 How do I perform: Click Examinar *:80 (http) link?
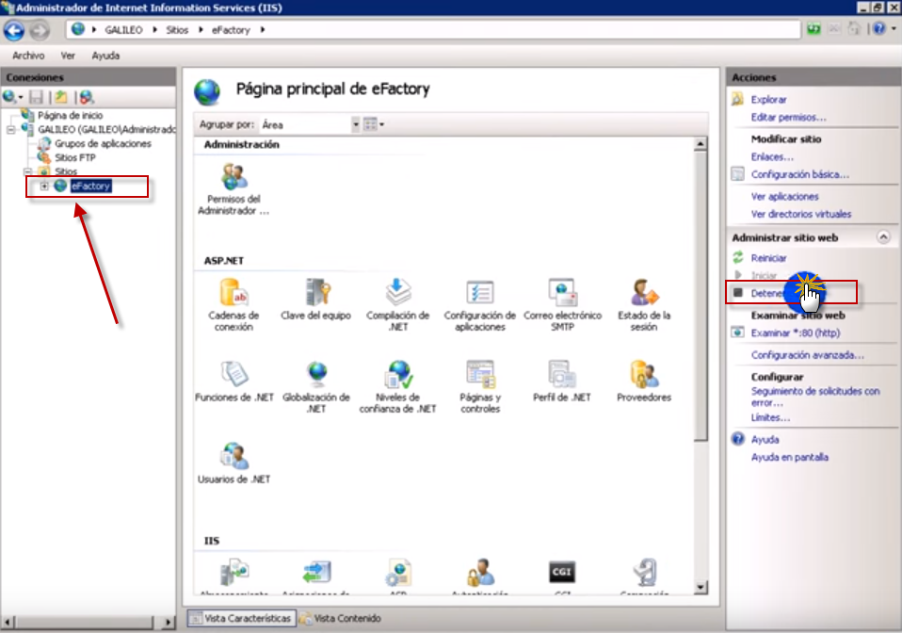tap(796, 333)
